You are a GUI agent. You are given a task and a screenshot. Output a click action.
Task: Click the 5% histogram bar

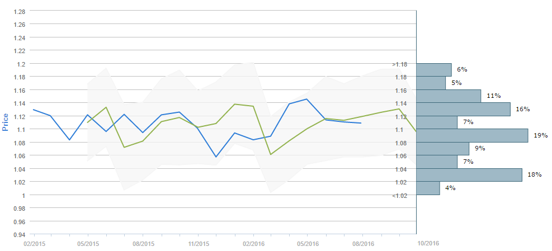(431, 83)
